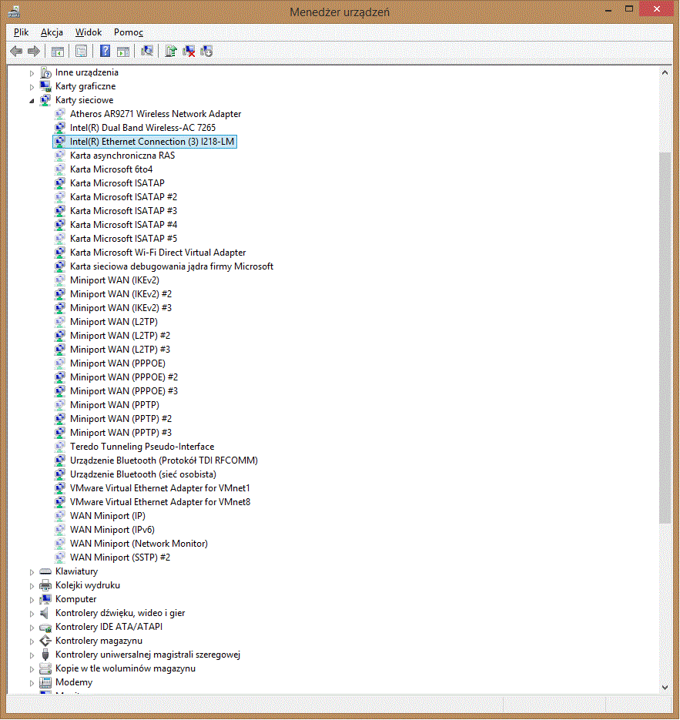This screenshot has height=720, width=680.
Task: Click the Klawiatury keyboard icon
Action: pos(45,571)
